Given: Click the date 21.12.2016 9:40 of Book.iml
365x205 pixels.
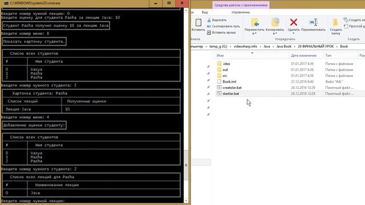Looking at the screenshot, I should point(302,81).
